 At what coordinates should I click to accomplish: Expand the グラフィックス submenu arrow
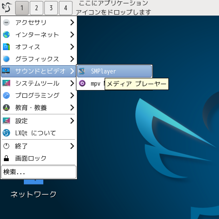click(x=72, y=59)
